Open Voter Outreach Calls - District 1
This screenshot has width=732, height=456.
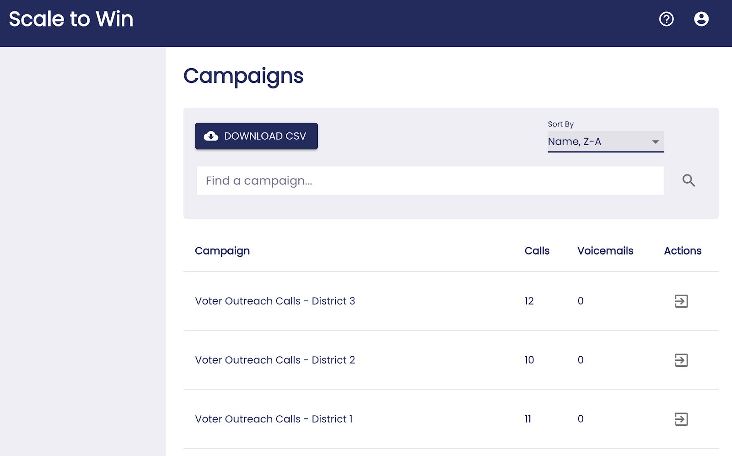[x=274, y=419]
